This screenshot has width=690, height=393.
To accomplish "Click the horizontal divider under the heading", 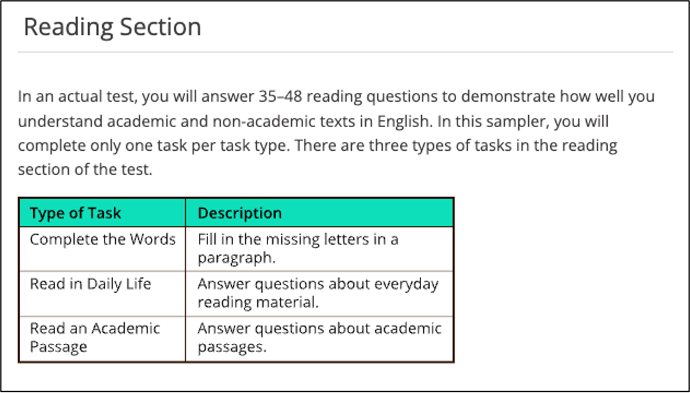I will pos(346,52).
